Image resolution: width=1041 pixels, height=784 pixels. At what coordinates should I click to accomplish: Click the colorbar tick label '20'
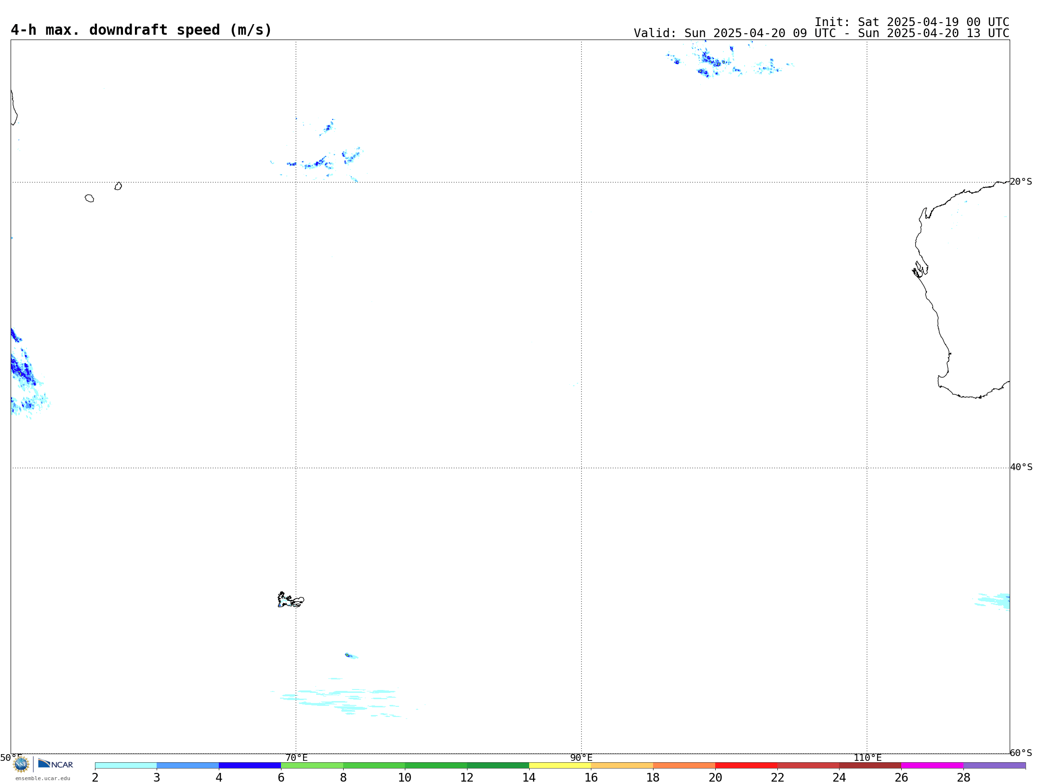(715, 777)
